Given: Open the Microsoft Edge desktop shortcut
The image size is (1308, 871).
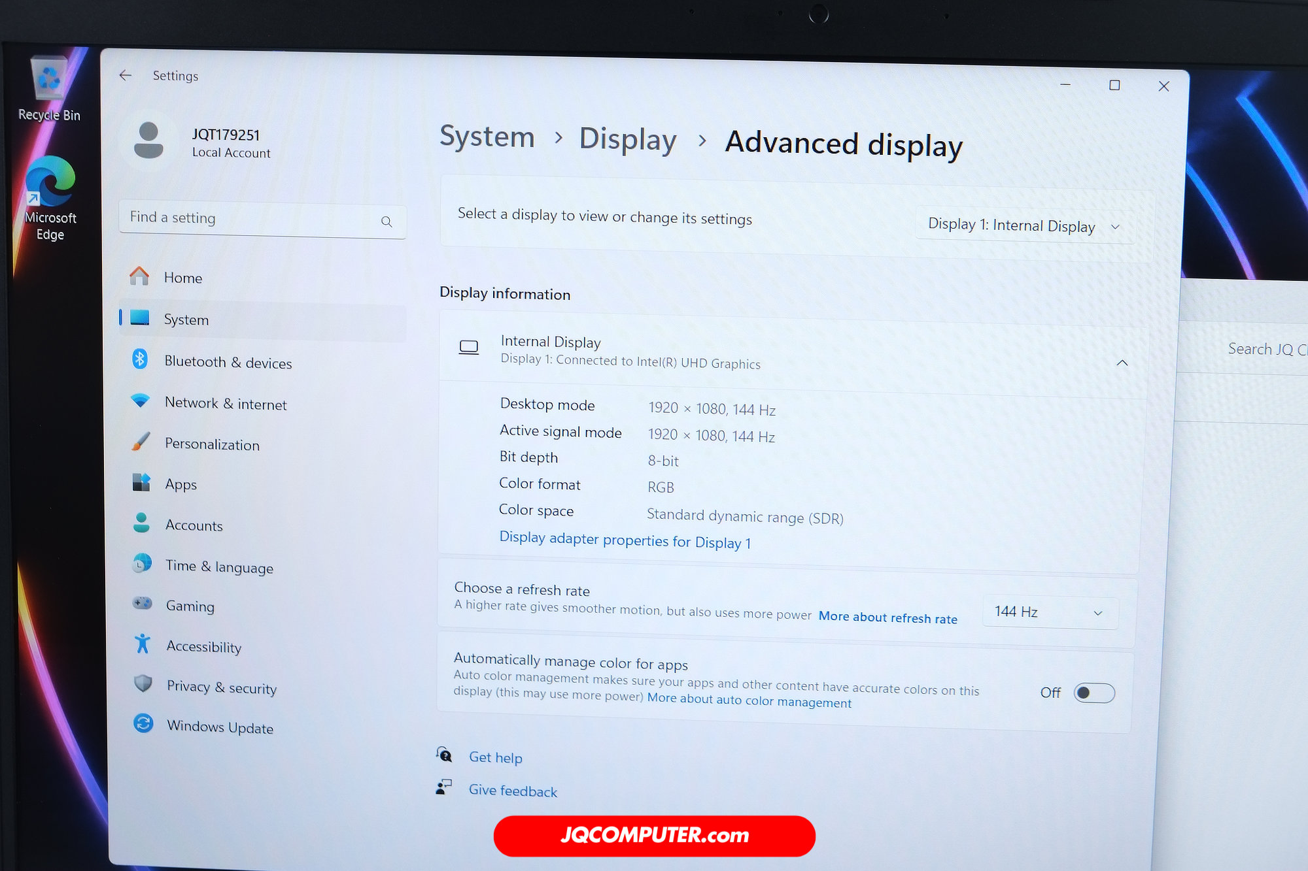Looking at the screenshot, I should [50, 198].
